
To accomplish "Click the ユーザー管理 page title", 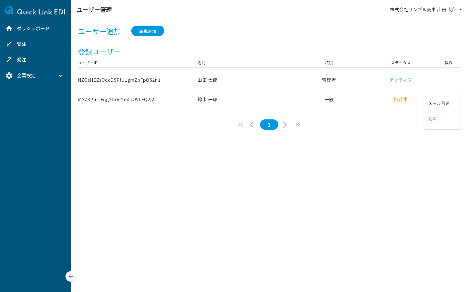I will (94, 10).
